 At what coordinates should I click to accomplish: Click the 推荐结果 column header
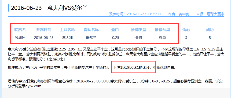click(x=162, y=30)
